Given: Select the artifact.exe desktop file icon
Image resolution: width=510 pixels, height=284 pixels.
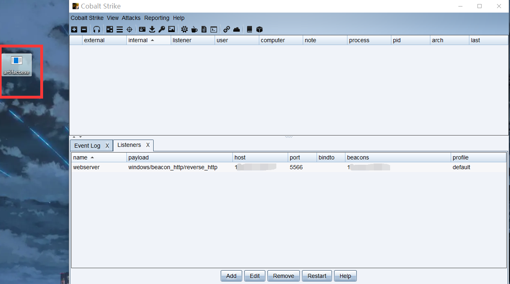Looking at the screenshot, I should coord(17,65).
